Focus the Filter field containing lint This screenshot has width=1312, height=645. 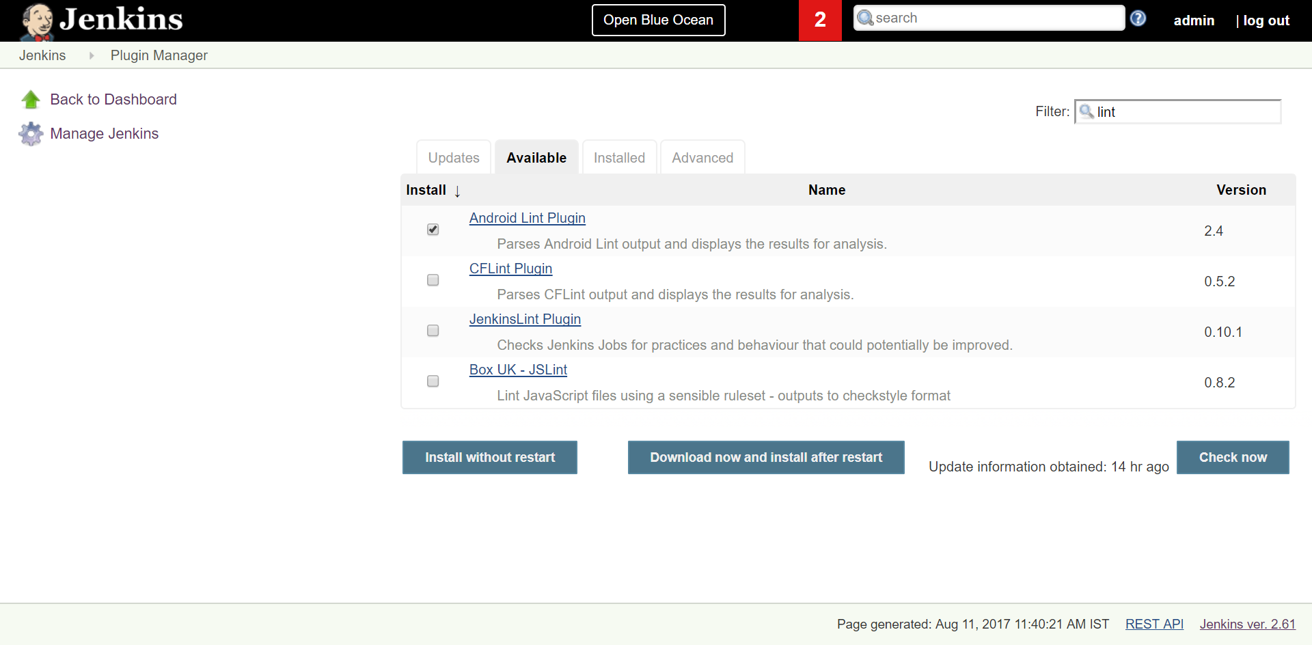1178,111
